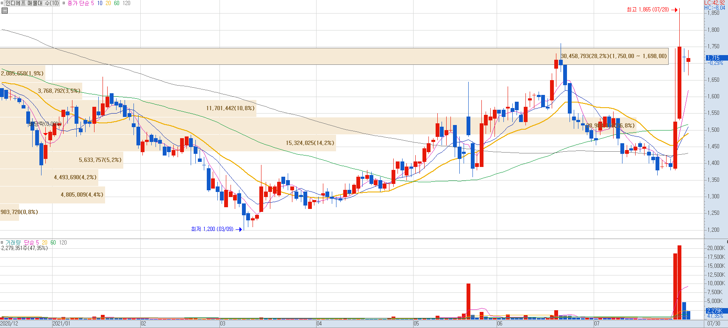Click the 2,279,351주(47.35%) volume readout
The image size is (728, 328).
(x=25, y=248)
